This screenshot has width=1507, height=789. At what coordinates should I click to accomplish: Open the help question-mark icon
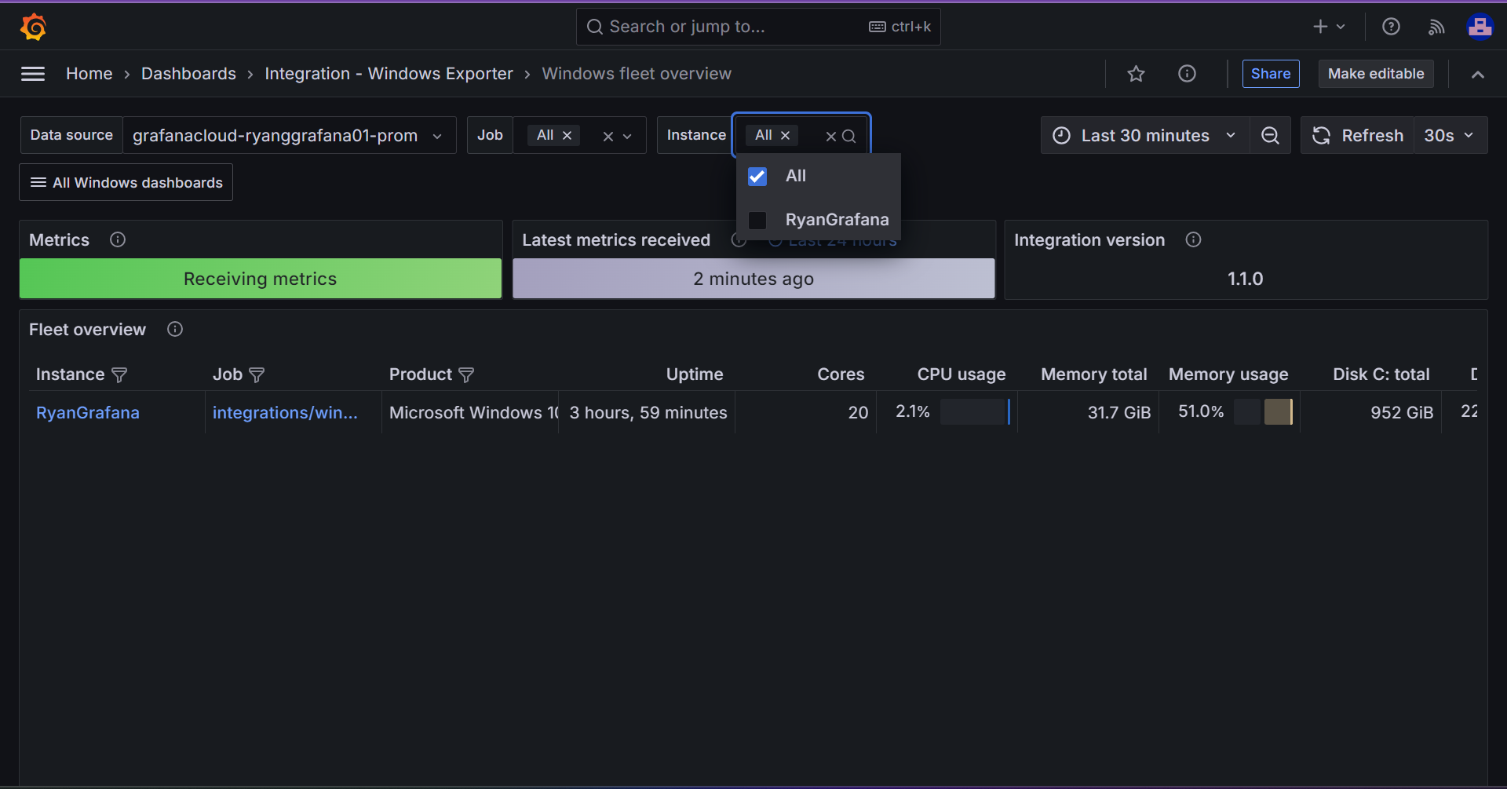point(1391,27)
